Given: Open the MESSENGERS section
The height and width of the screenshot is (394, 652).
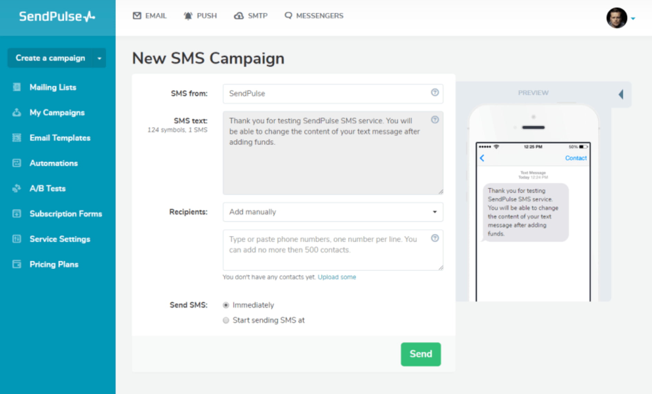Looking at the screenshot, I should coord(313,15).
